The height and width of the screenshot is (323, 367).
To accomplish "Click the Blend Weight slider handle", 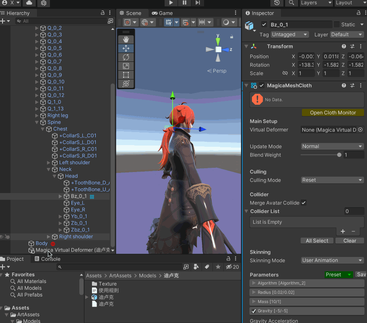I will click(x=339, y=155).
